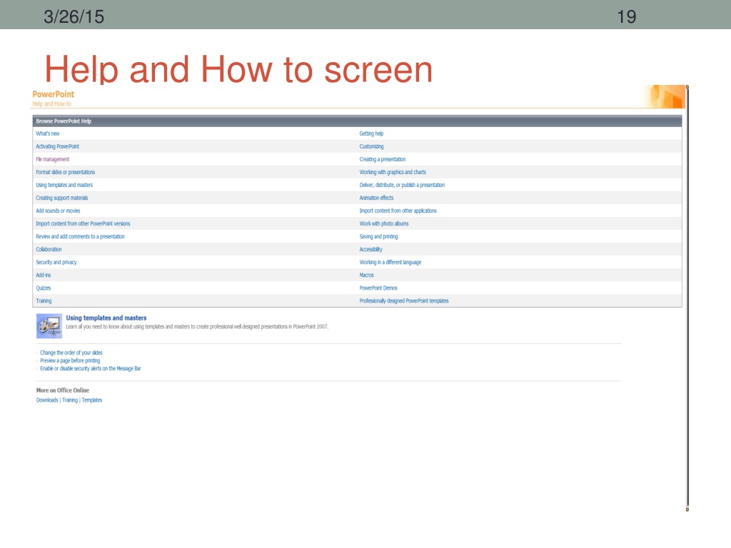Open Training in the Browse PowerPoint Help list

click(44, 301)
